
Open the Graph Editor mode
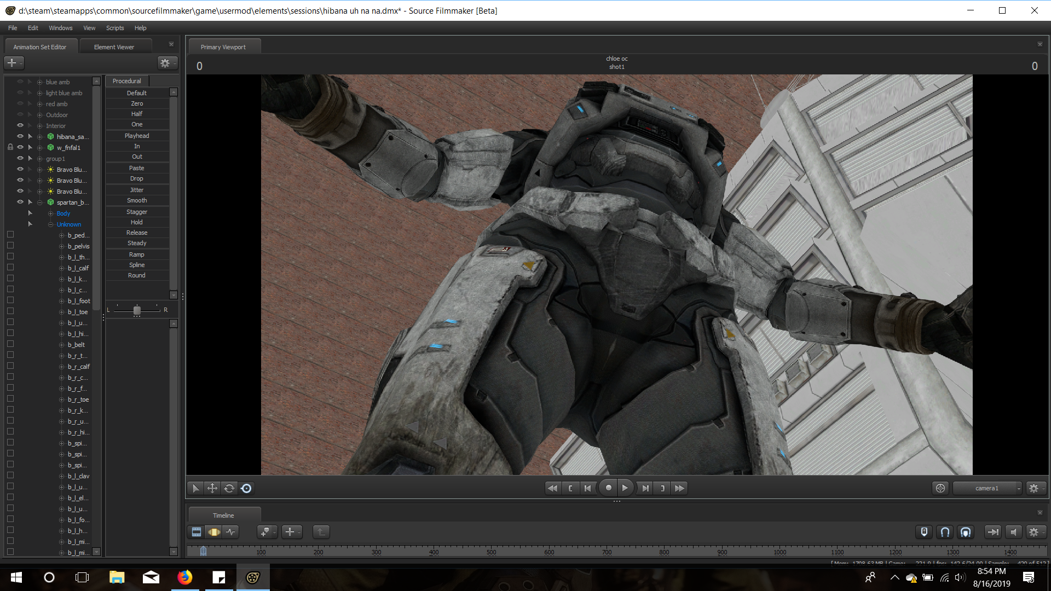point(231,532)
